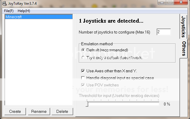Click the Threshold for input slider handle
The width and height of the screenshot is (190, 119).
coord(87,104)
